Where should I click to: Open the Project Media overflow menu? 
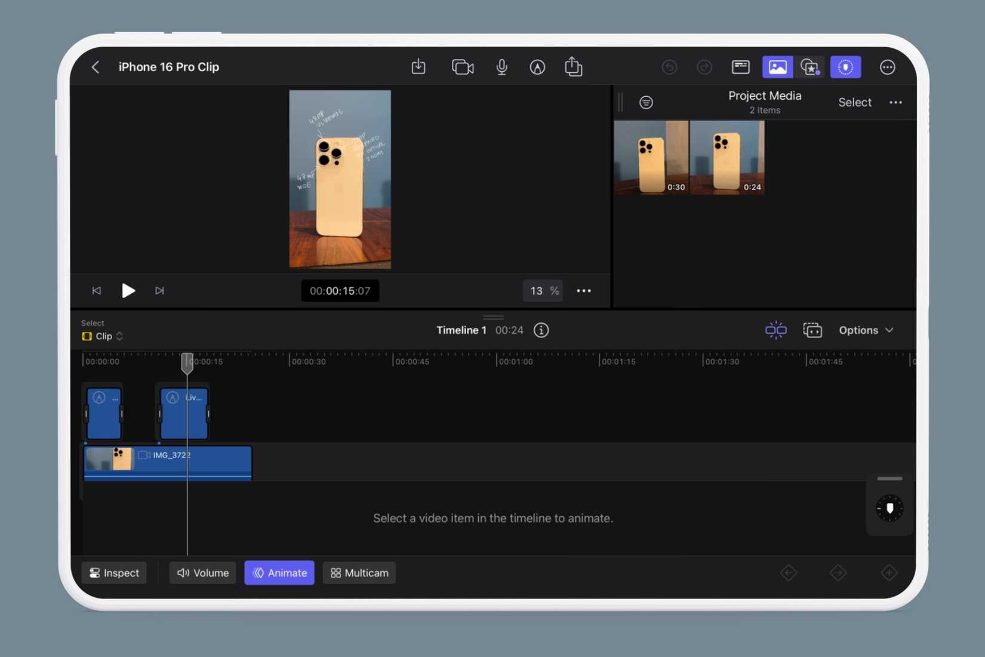click(x=895, y=102)
